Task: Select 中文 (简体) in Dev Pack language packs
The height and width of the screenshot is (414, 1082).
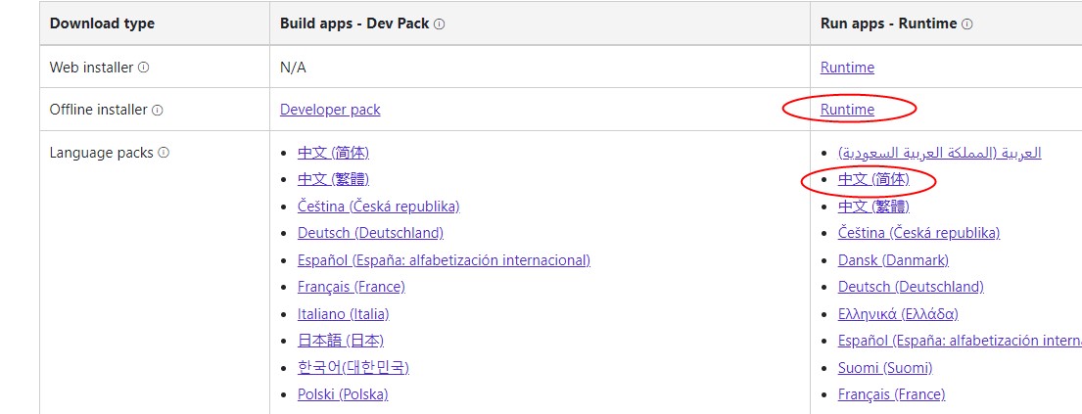Action: tap(333, 153)
